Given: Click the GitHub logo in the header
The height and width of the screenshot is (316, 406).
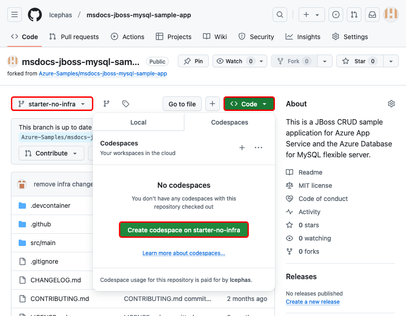Looking at the screenshot, I should click(x=35, y=14).
